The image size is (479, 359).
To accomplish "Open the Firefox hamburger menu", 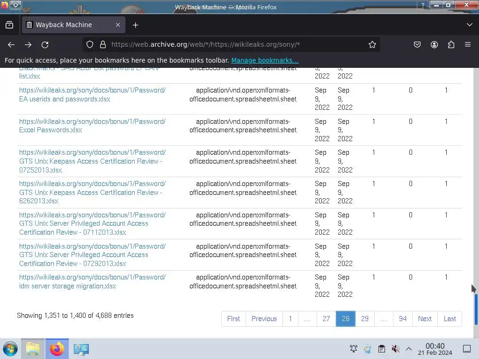I will tap(468, 44).
